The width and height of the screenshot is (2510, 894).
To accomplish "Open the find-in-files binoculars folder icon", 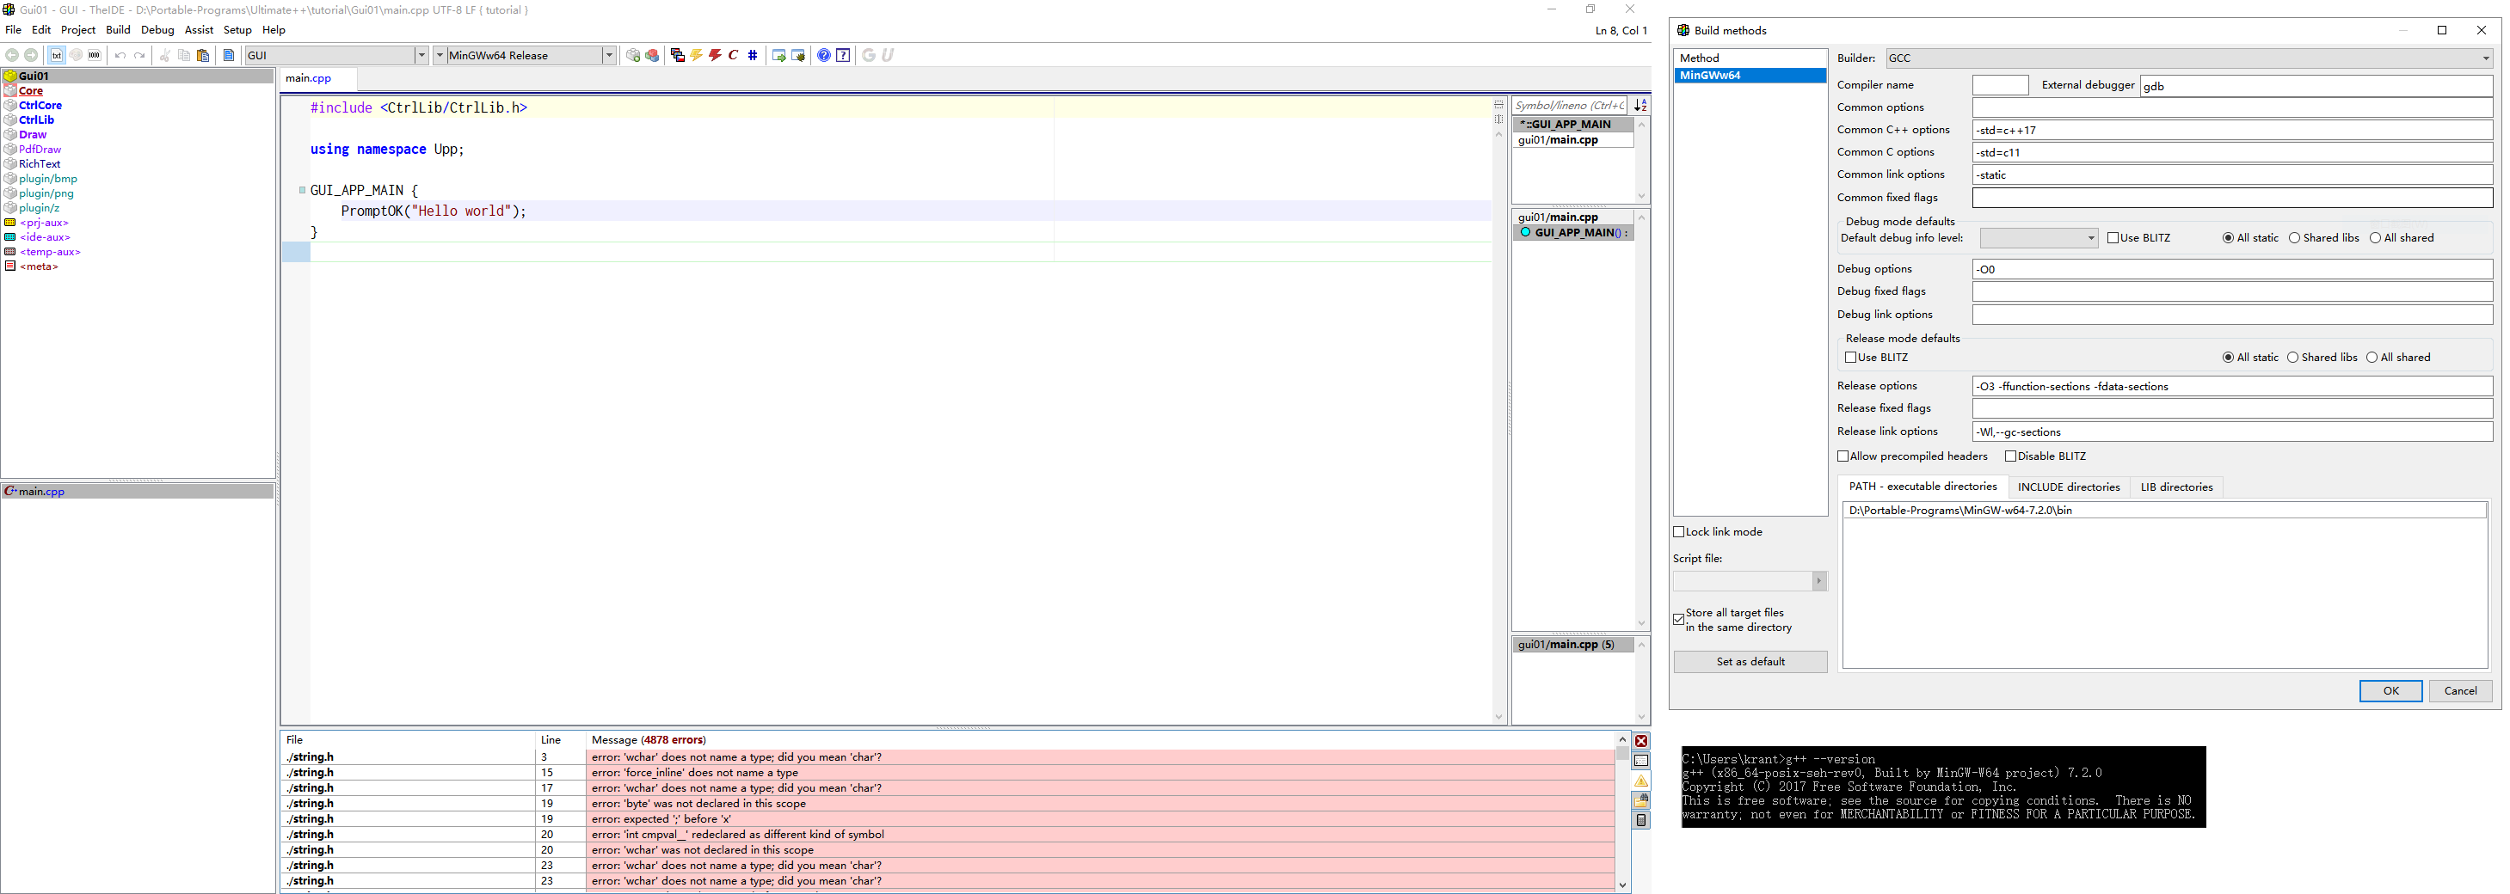I will pos(1641,799).
